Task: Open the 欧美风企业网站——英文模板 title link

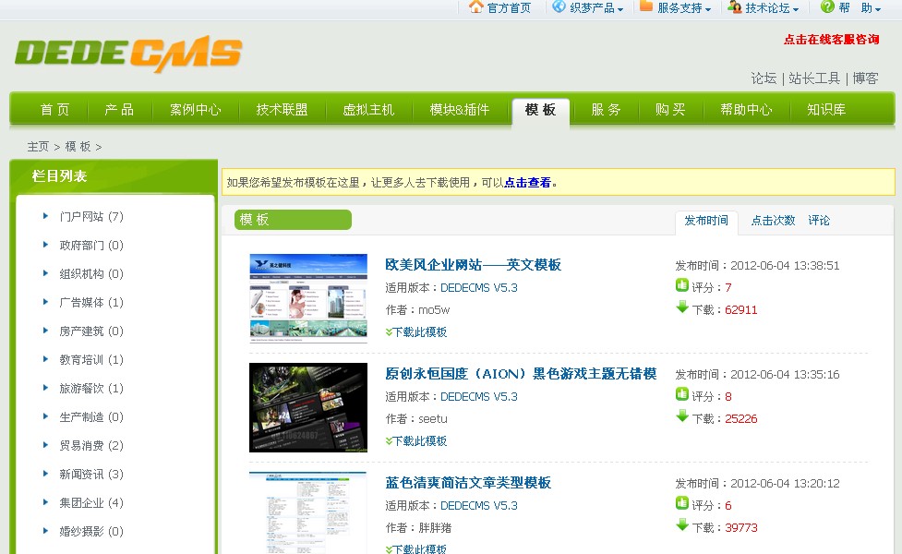Action: pos(473,265)
